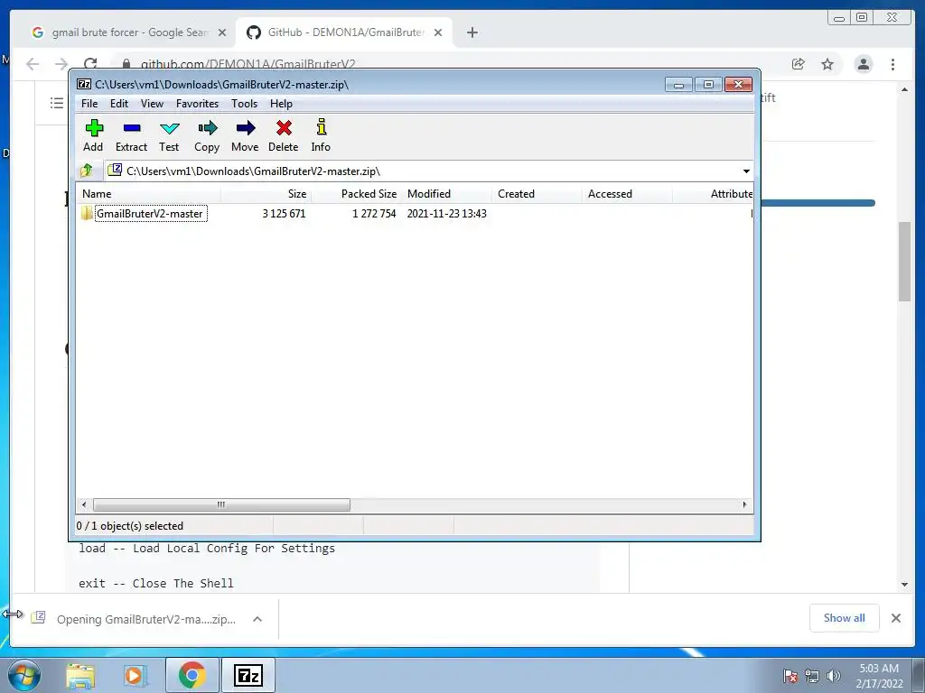Choose the Move toolbar icon

tap(245, 136)
